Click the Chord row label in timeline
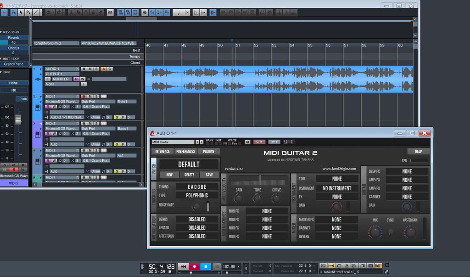The height and width of the screenshot is (277, 470). pyautogui.click(x=135, y=63)
